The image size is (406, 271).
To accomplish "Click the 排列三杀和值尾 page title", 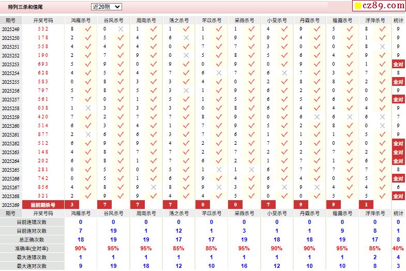I will 25,7.
